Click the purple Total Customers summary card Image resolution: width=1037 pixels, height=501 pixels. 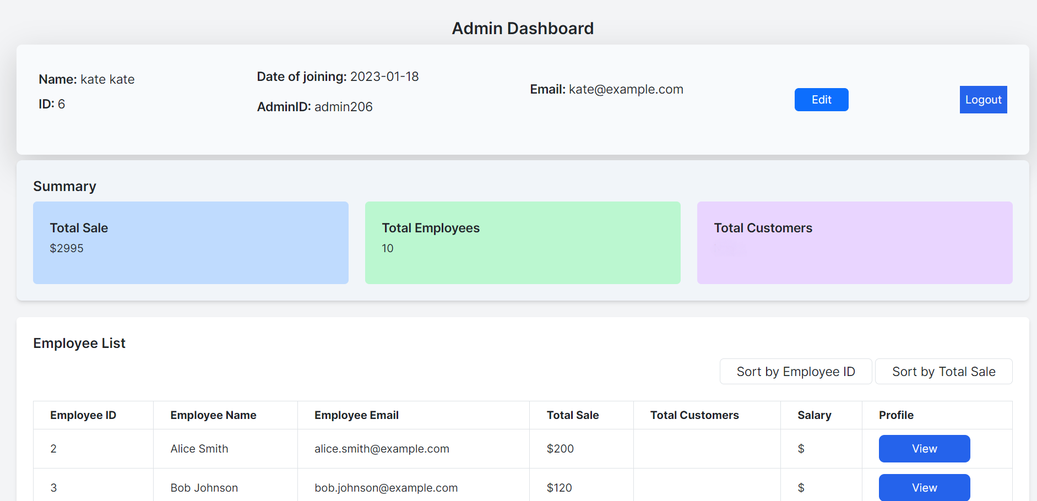click(x=854, y=243)
